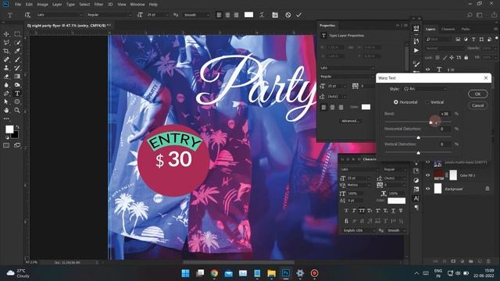Click the Actions play icon in collapsed dock
The width and height of the screenshot is (500, 281).
pos(416,50)
